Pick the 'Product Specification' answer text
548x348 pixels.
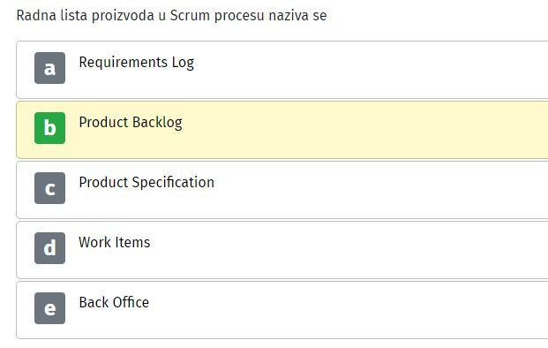[x=146, y=183]
